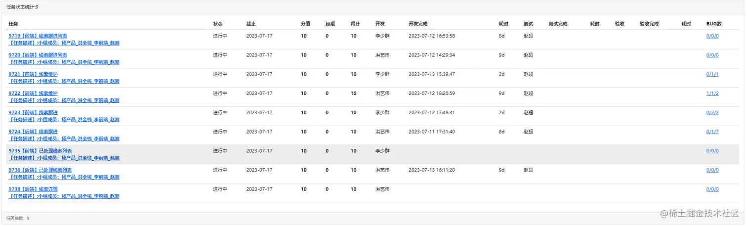
Task: Select timestamp 2023-07-12 18:20:59
Action: (x=432, y=93)
